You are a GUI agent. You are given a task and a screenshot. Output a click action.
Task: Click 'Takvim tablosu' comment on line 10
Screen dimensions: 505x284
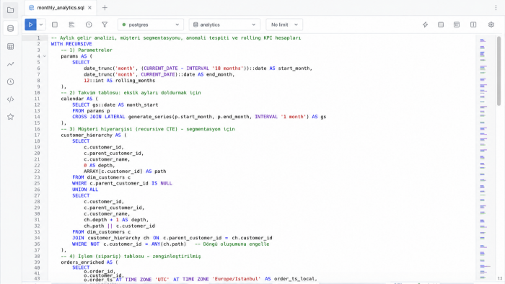pyautogui.click(x=95, y=93)
